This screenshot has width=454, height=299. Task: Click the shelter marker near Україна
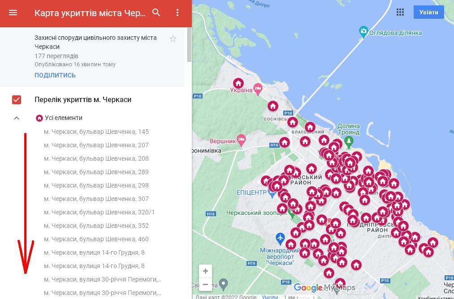pos(238,83)
